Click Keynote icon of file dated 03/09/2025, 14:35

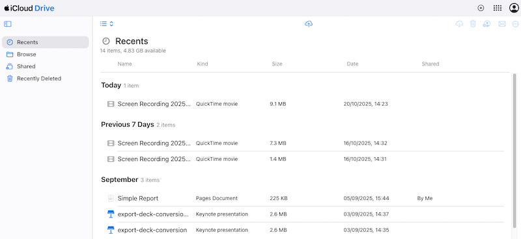pyautogui.click(x=111, y=230)
